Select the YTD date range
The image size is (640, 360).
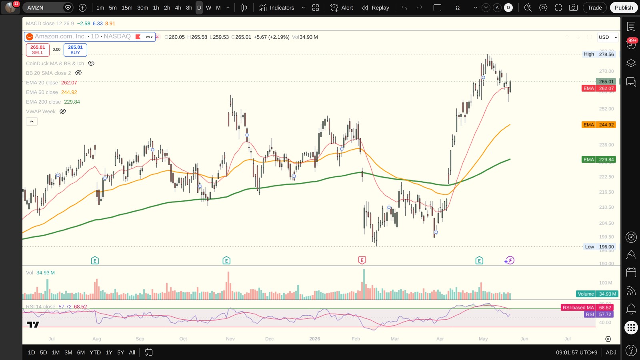95,352
